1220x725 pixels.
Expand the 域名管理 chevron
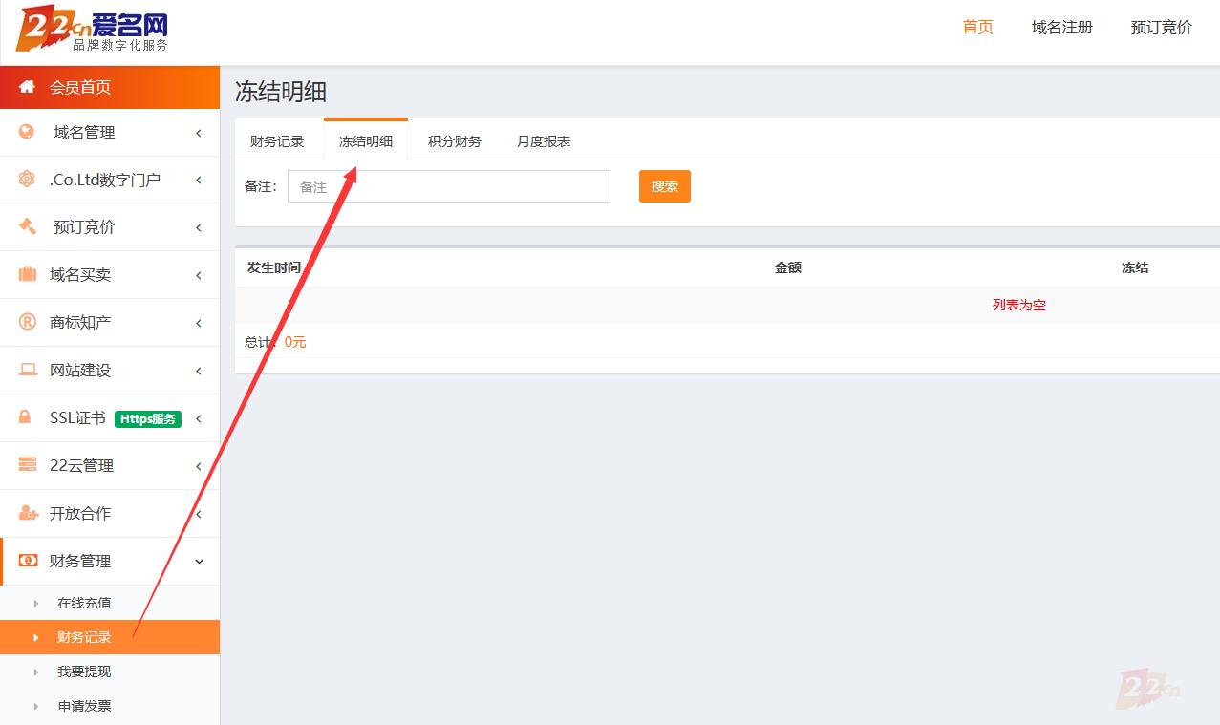199,133
